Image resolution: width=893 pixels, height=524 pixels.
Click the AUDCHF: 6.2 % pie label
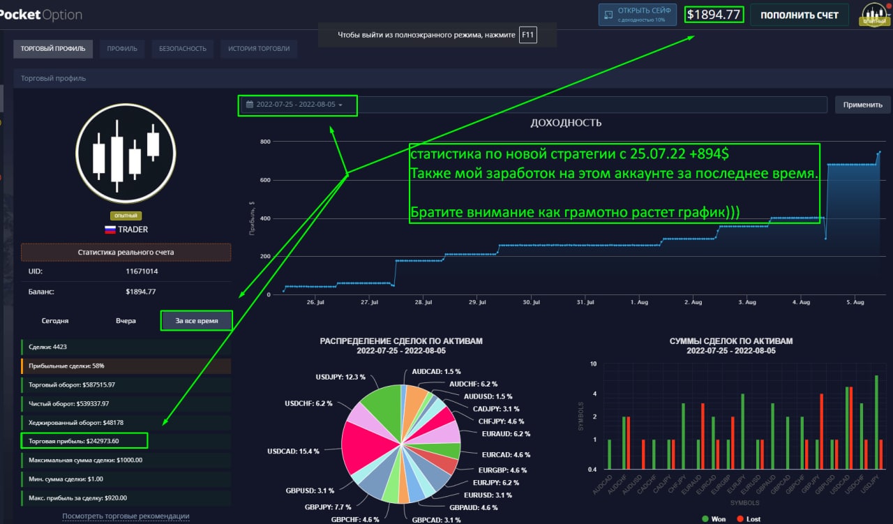473,384
